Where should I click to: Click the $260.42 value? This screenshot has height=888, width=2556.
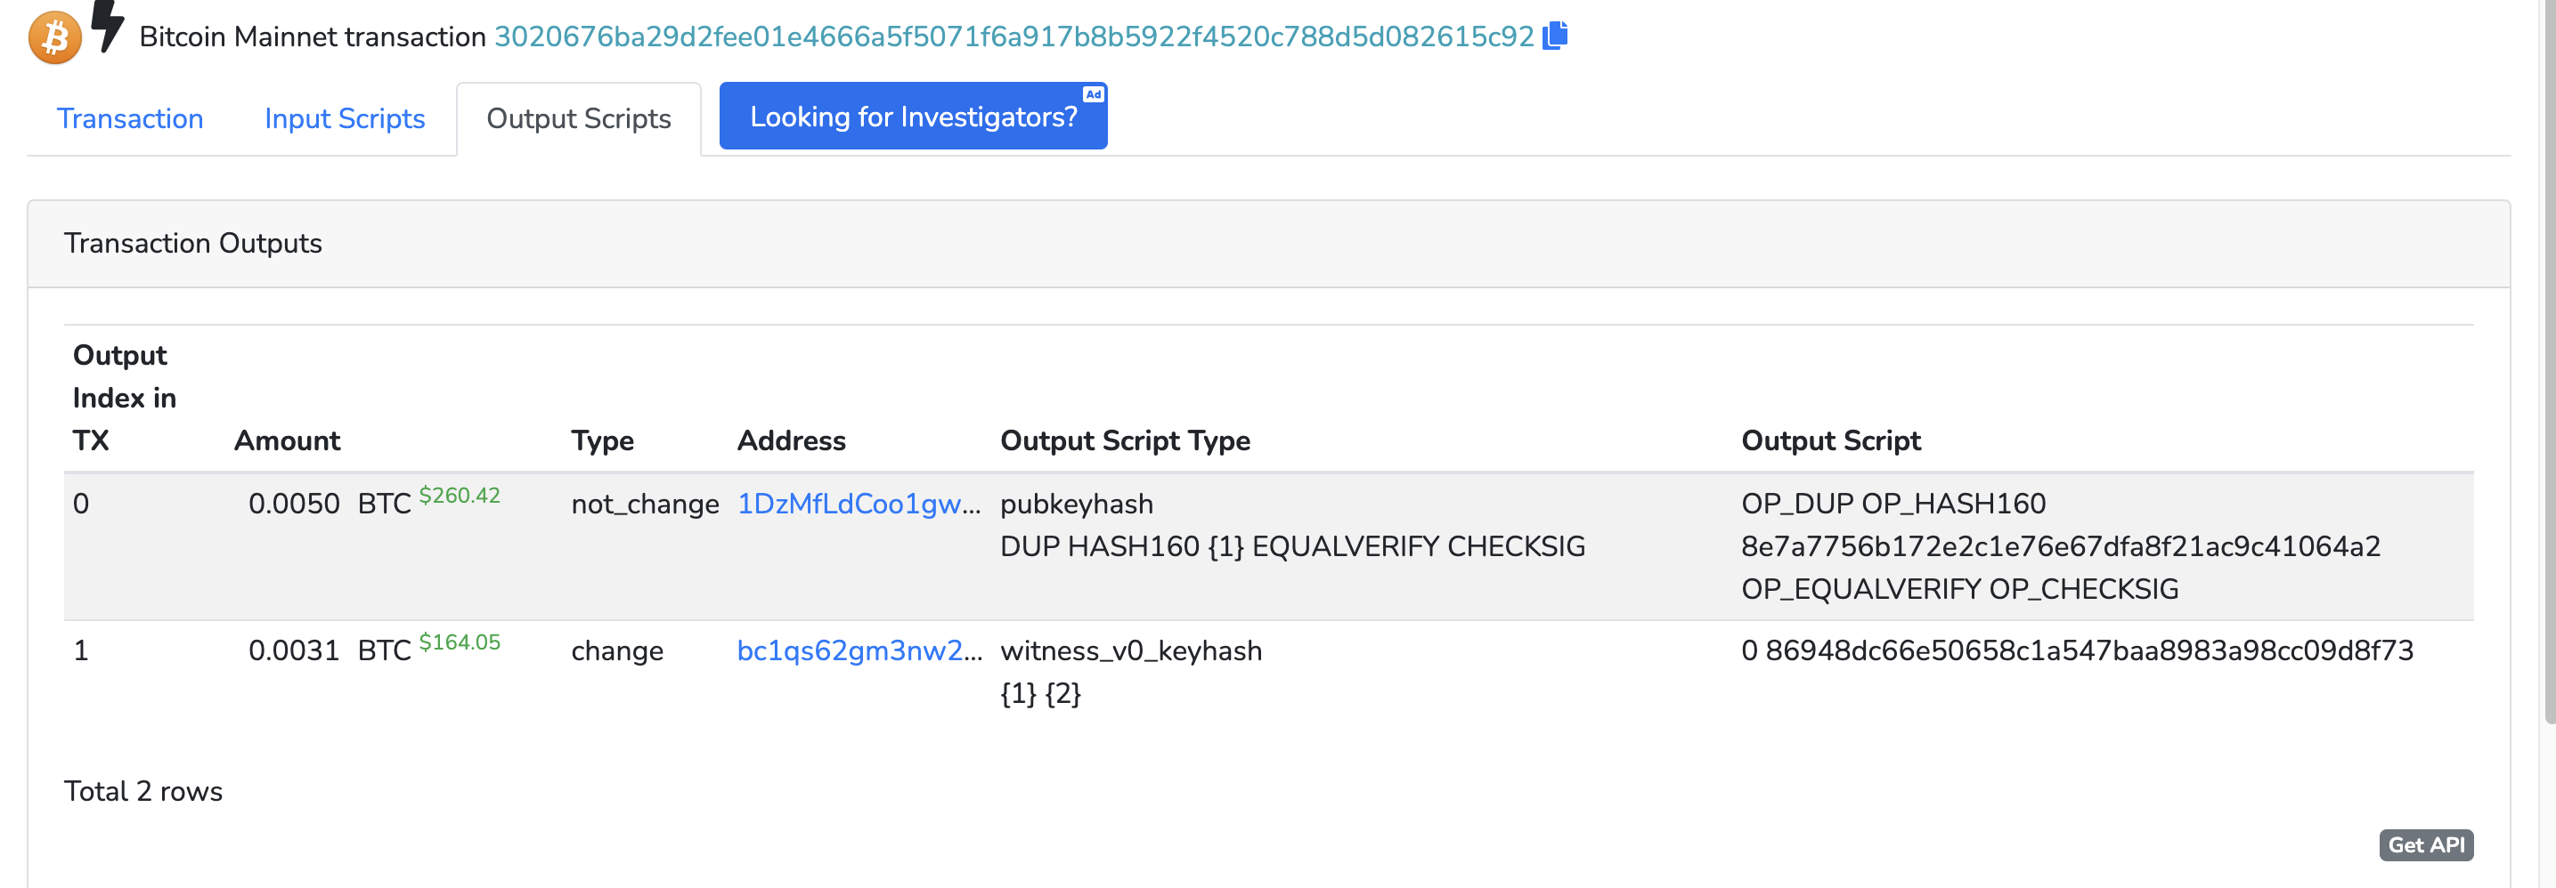click(x=460, y=496)
